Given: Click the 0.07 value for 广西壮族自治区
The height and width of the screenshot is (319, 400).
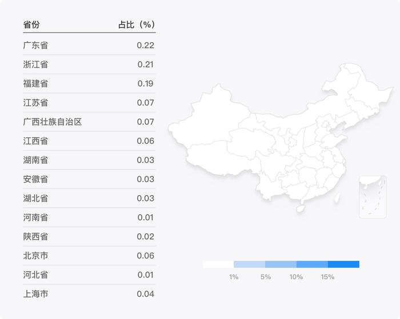Looking at the screenshot, I should click(145, 122).
